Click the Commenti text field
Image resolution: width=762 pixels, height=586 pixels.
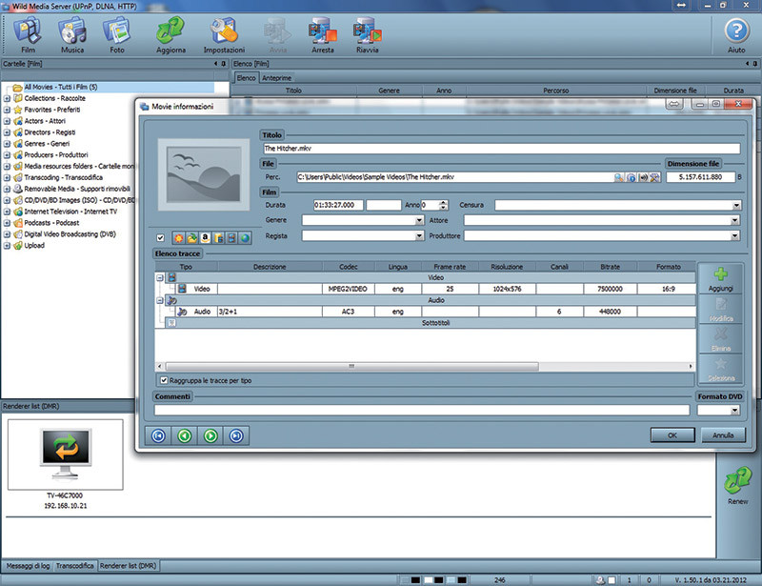422,411
